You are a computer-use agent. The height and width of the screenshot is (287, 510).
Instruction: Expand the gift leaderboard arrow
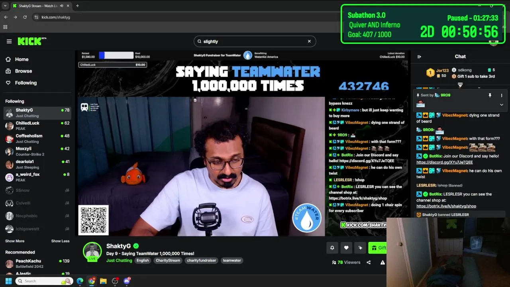tap(460, 85)
